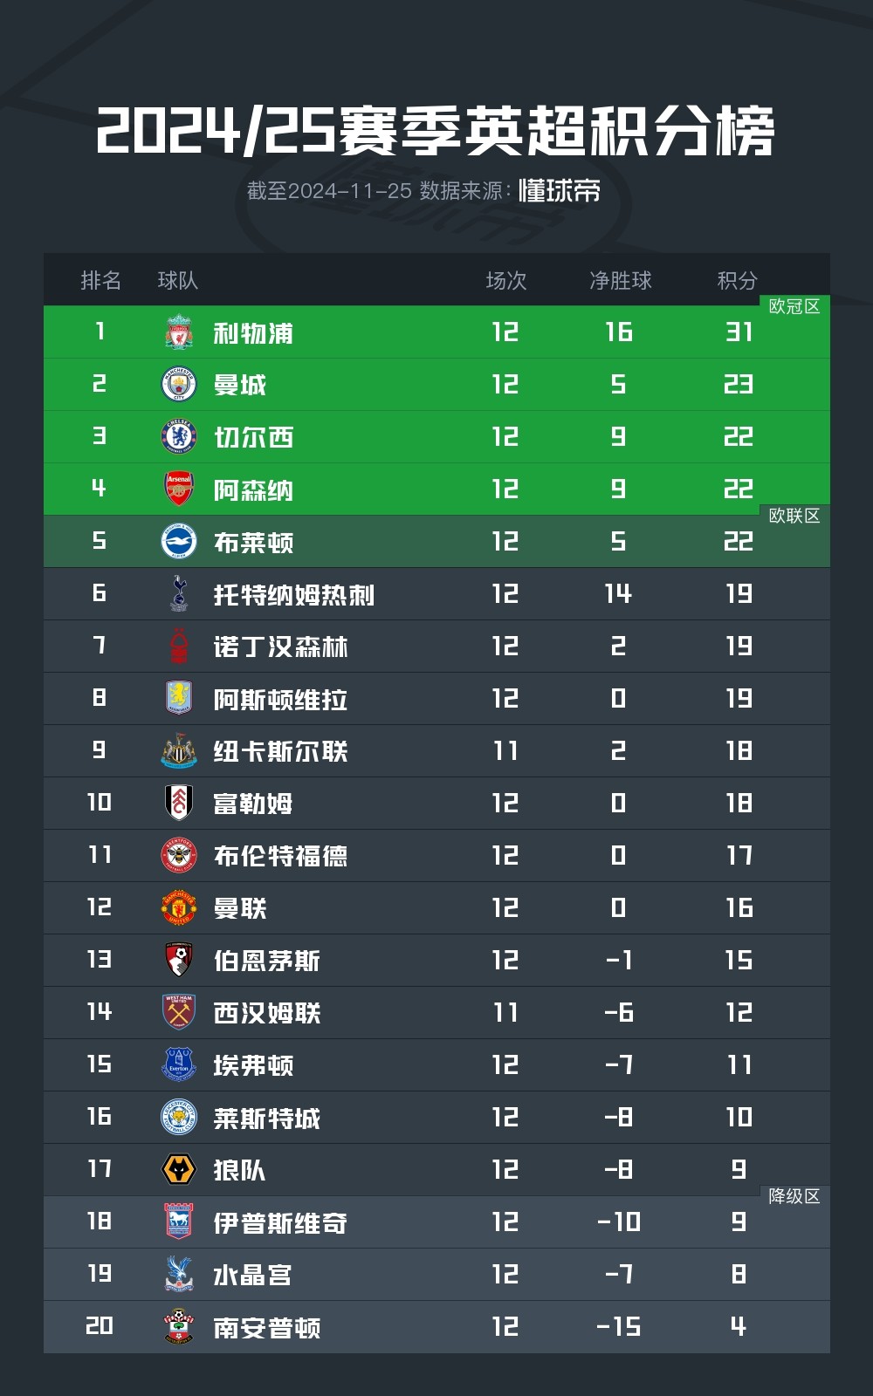Viewport: 873px width, 1396px height.
Task: Select the Everton club crest
Action: coord(179,1065)
